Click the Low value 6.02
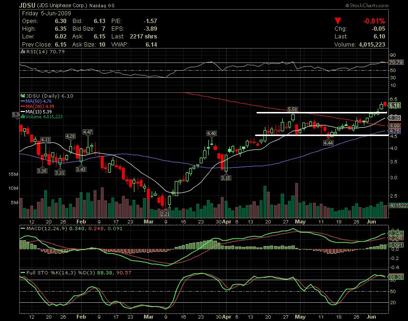Viewport: 408px width, 321px height. 60,37
